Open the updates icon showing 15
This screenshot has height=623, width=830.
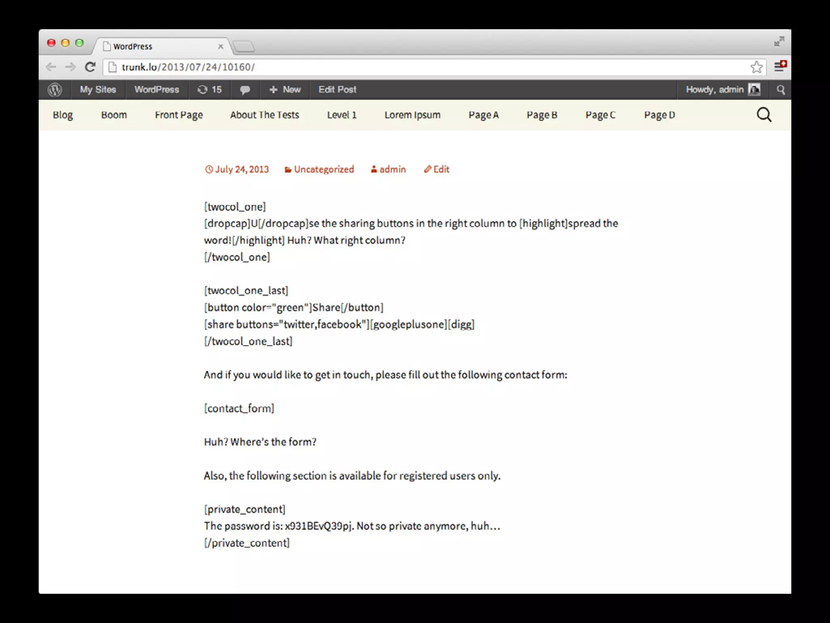tap(210, 90)
